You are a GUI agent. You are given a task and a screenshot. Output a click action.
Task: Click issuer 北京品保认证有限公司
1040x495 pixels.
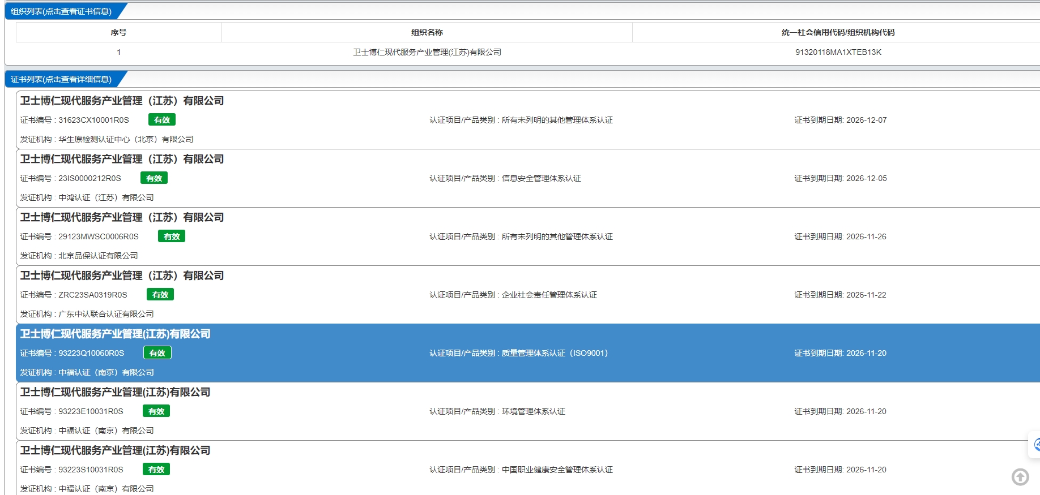tap(98, 256)
